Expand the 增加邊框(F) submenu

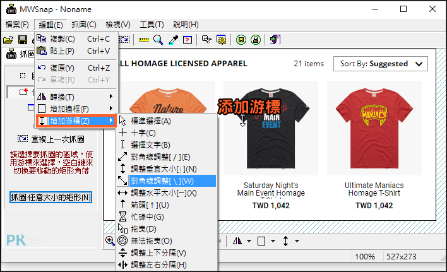tap(76, 109)
